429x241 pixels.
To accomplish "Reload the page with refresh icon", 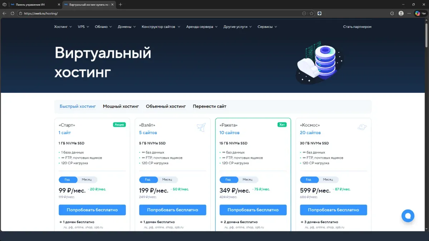I will pos(13,13).
